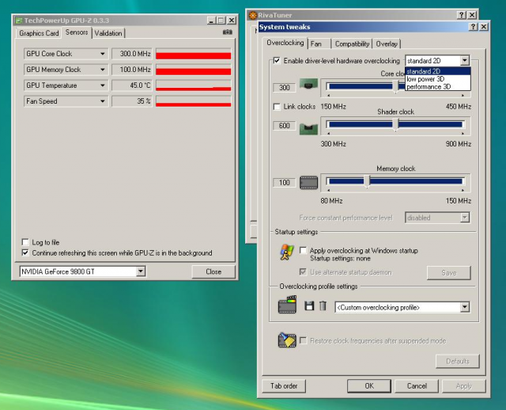
Task: Click the RivaTuner gear title icon
Action: [x=253, y=15]
